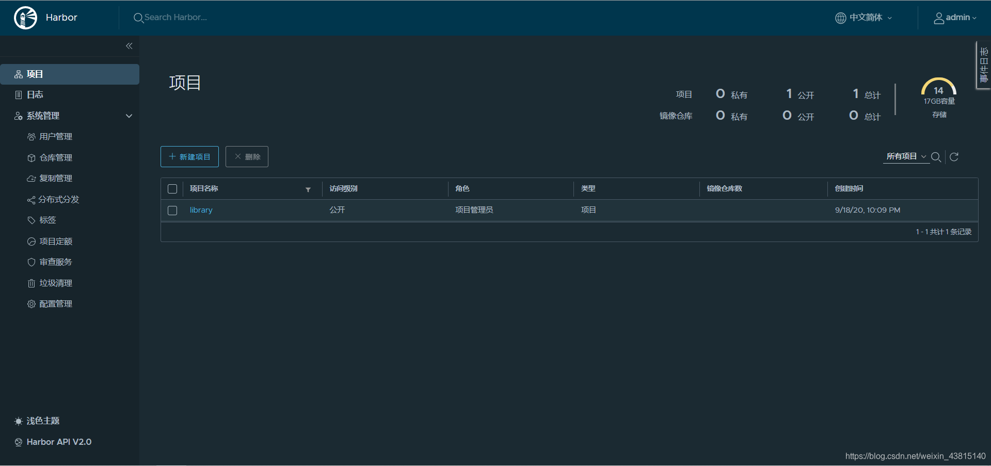Image resolution: width=991 pixels, height=466 pixels.
Task: Select library row checkbox
Action: coord(172,211)
